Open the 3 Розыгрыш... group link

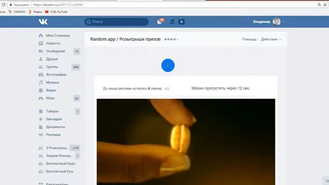(57, 148)
